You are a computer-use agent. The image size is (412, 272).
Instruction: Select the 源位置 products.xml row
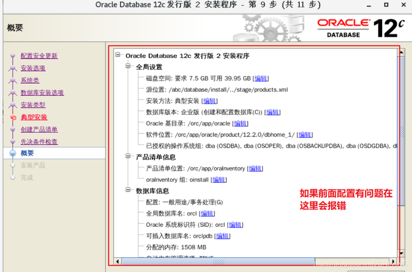pyautogui.click(x=217, y=90)
